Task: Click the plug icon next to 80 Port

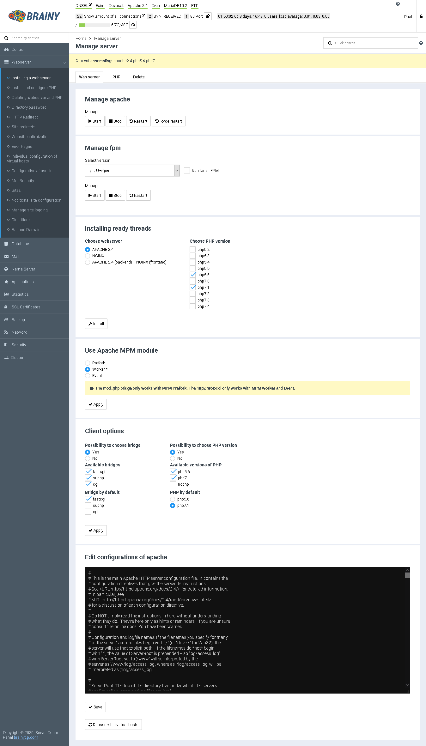Action: [208, 16]
